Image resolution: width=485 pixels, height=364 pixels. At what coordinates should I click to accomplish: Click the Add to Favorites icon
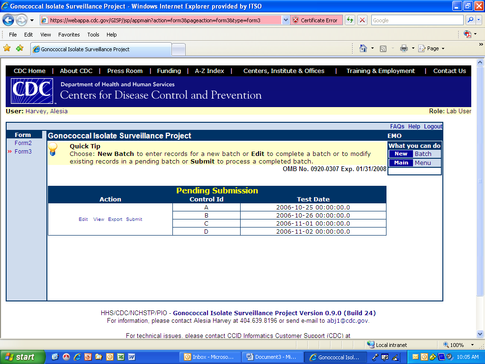tap(19, 48)
